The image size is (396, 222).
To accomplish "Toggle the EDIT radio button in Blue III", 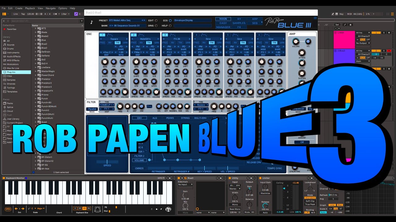I will coord(156,21).
